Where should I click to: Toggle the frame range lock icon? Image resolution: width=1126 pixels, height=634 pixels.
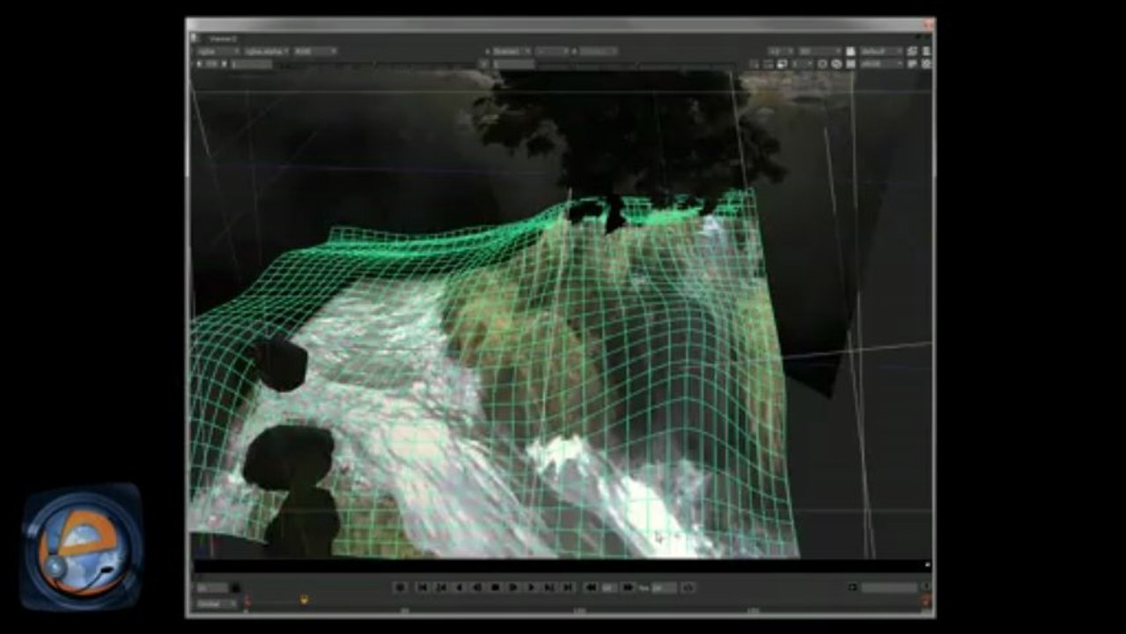click(x=235, y=587)
